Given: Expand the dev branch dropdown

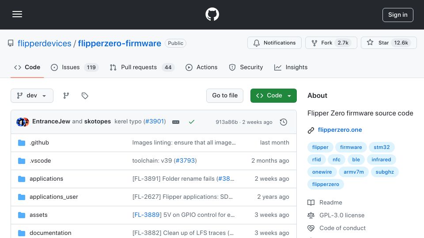Looking at the screenshot, I should 32,96.
